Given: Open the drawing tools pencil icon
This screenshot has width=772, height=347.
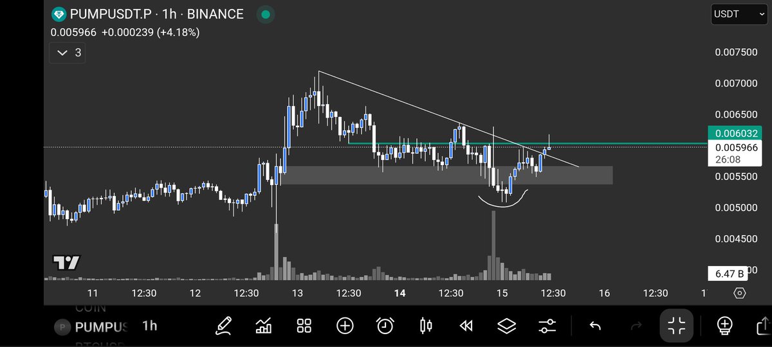Looking at the screenshot, I should (224, 326).
